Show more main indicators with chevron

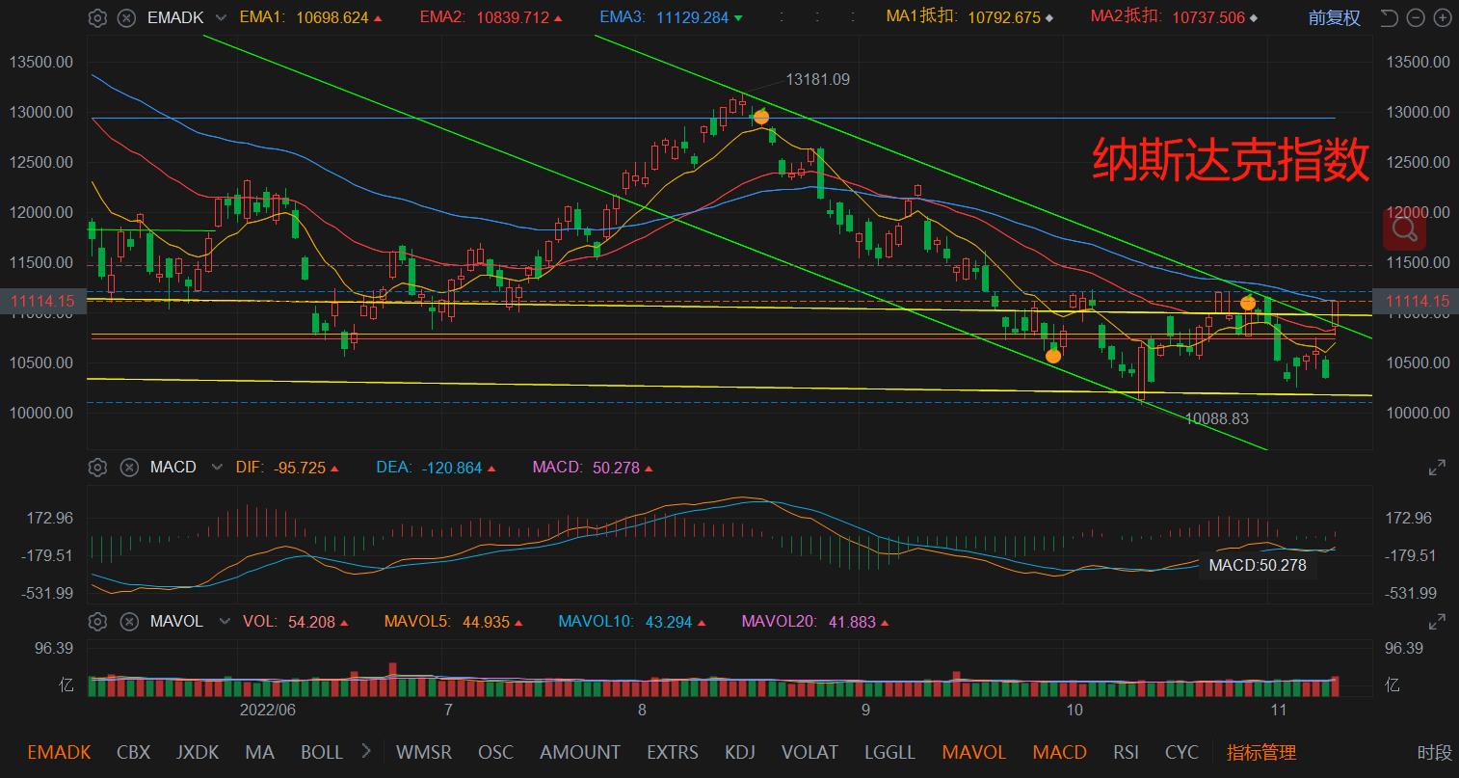[x=366, y=751]
